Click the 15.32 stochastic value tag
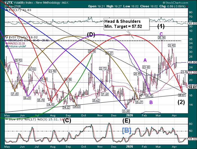 [x=192, y=139]
